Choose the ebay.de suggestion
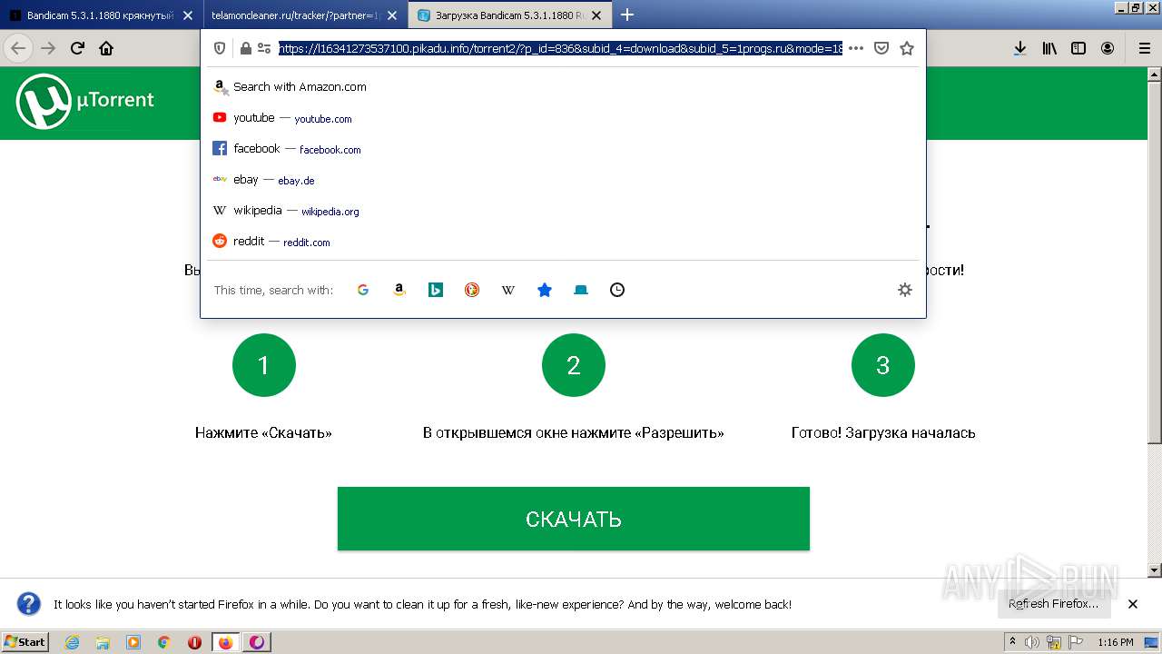Screen dimensions: 1162x654 [x=563, y=180]
